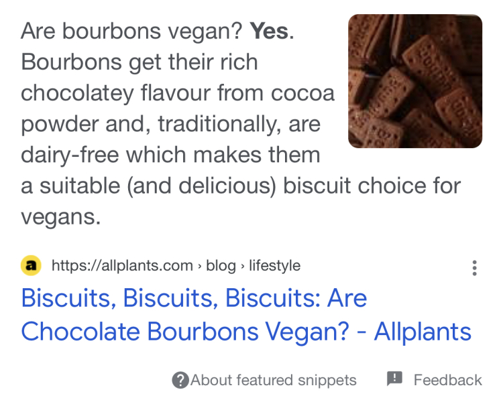This screenshot has width=503, height=402.
Task: Click the Feedback exclamation bubble icon
Action: (x=394, y=379)
